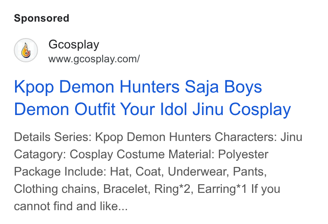Click the www.gcosplay.com/ URL text
The width and height of the screenshot is (328, 224).
(x=94, y=59)
